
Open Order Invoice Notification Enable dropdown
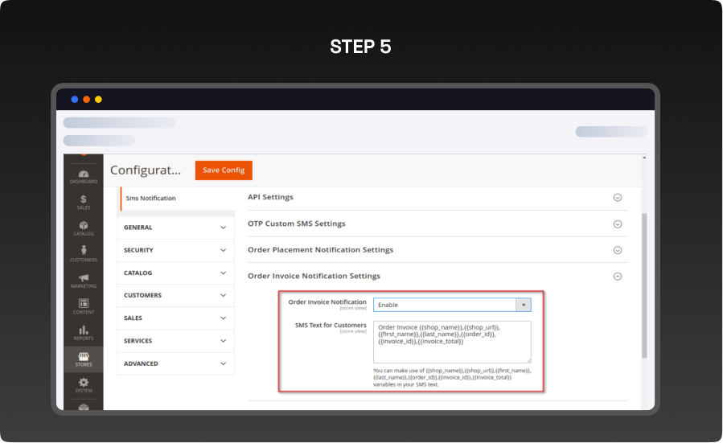pos(451,305)
